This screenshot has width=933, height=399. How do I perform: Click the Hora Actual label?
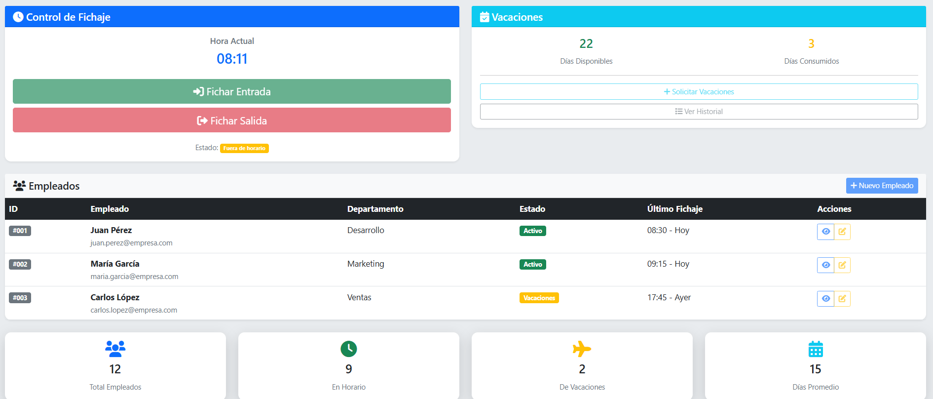(x=232, y=41)
